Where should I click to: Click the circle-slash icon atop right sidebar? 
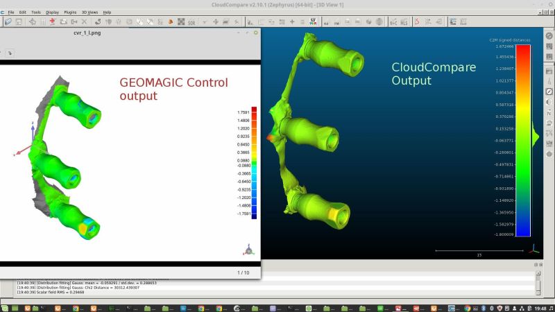[549, 36]
